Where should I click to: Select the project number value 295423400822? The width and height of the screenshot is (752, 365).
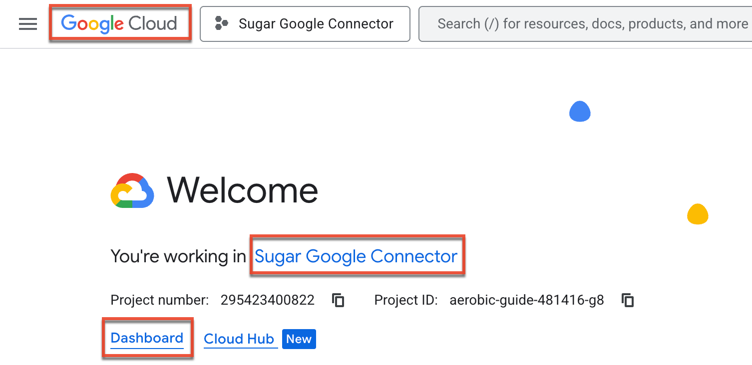(x=268, y=300)
